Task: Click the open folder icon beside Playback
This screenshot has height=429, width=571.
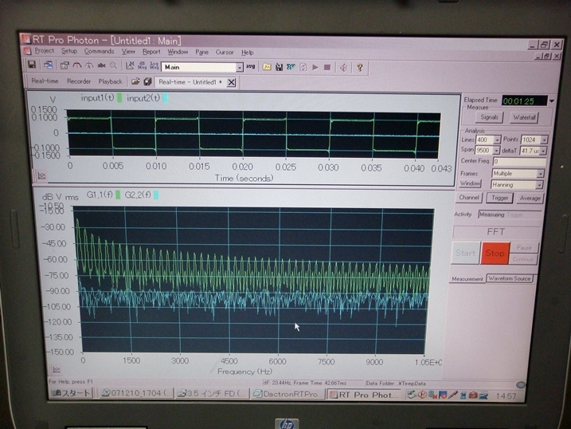Action: 135,81
